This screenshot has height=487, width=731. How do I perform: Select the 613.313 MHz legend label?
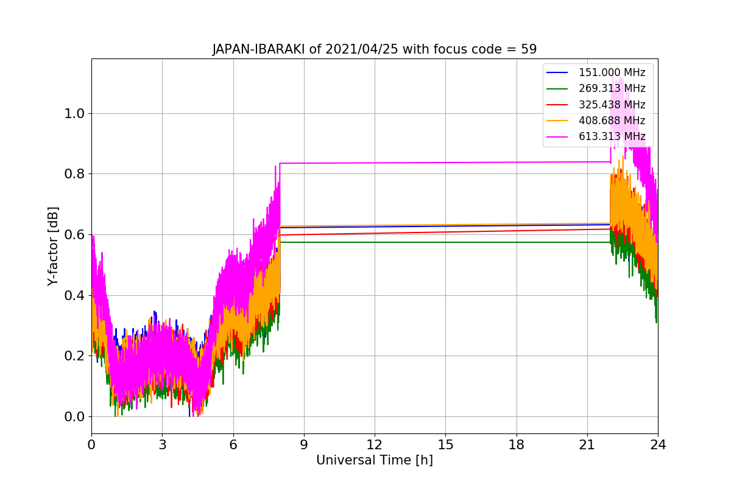pyautogui.click(x=612, y=136)
